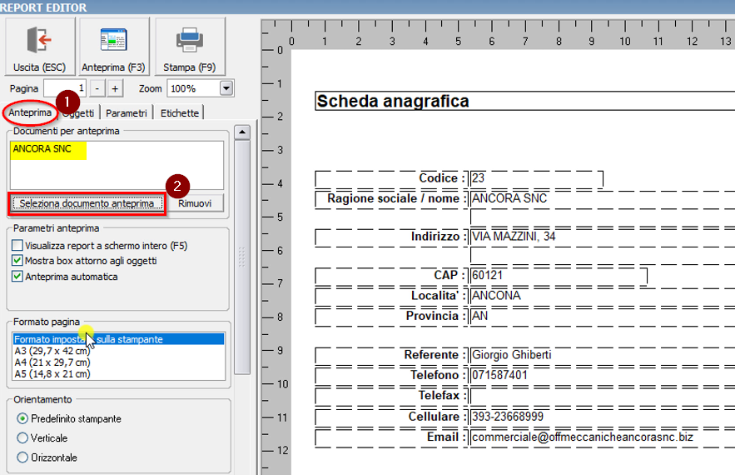735x475 pixels.
Task: Switch to the Anteprima tab
Action: (30, 113)
